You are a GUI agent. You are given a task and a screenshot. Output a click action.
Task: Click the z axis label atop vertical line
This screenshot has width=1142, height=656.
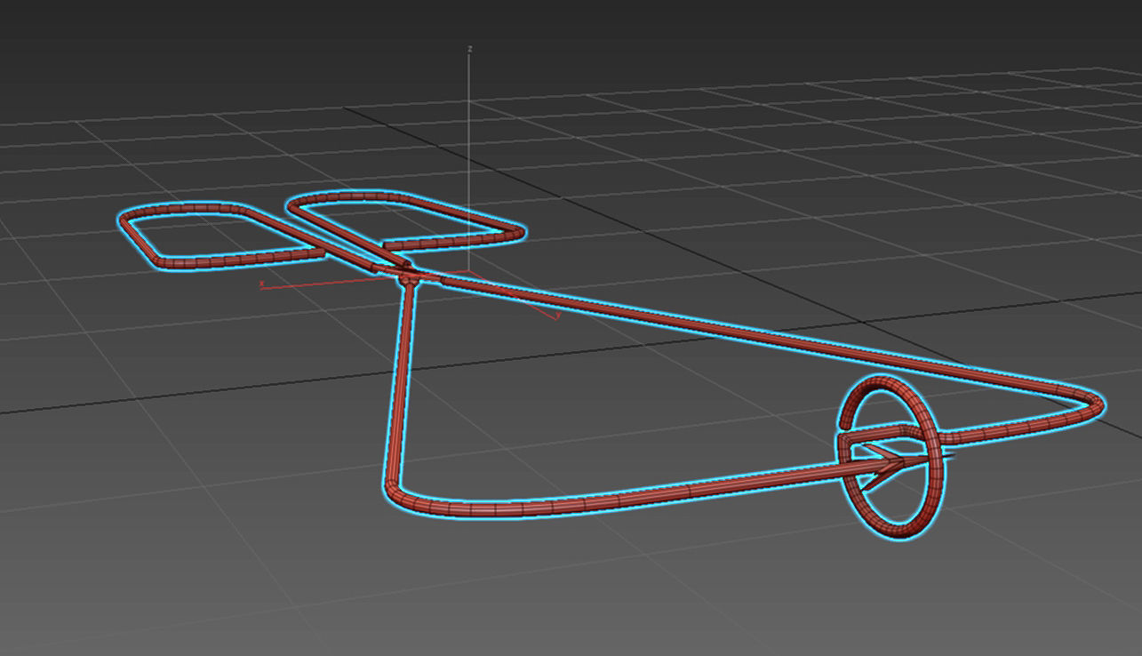469,49
